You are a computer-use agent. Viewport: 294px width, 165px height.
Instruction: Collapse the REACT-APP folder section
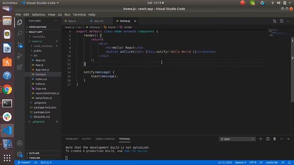[x=43, y=32]
